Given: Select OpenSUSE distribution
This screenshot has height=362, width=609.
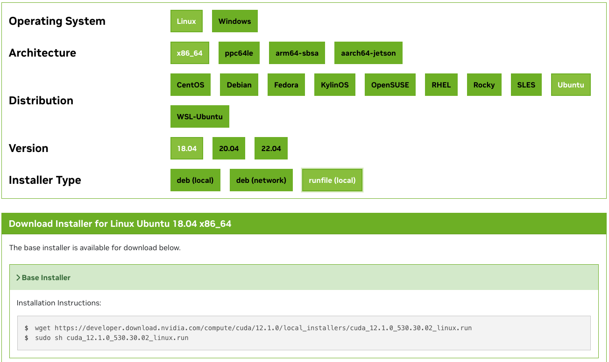Looking at the screenshot, I should [390, 85].
